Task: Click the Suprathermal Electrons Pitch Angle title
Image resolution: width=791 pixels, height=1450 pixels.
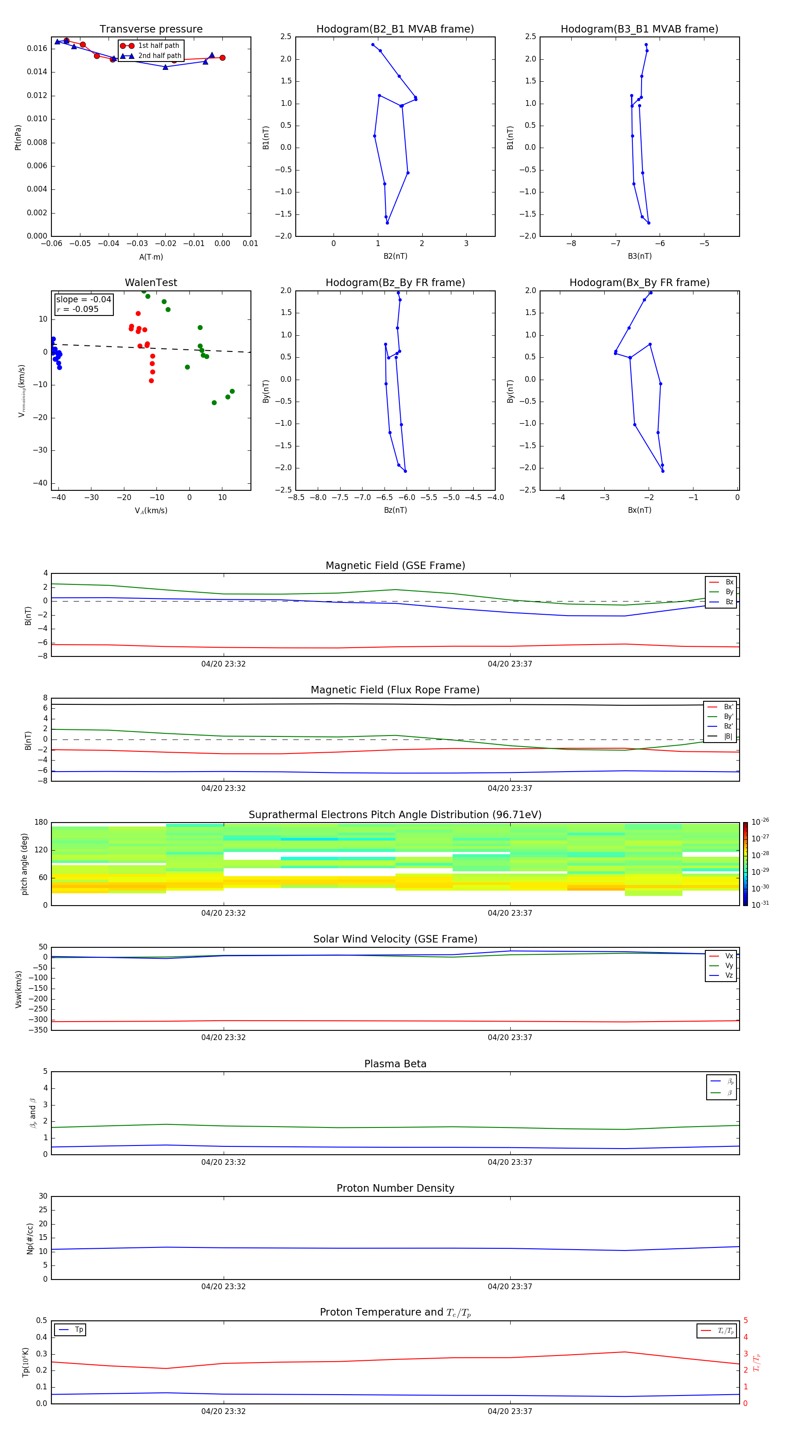Action: [395, 815]
